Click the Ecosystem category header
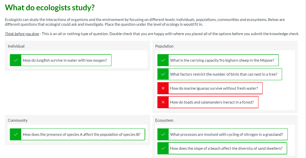 [x=164, y=120]
